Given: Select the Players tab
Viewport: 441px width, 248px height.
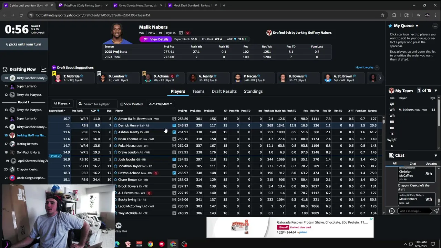Looking at the screenshot, I should pos(178,91).
